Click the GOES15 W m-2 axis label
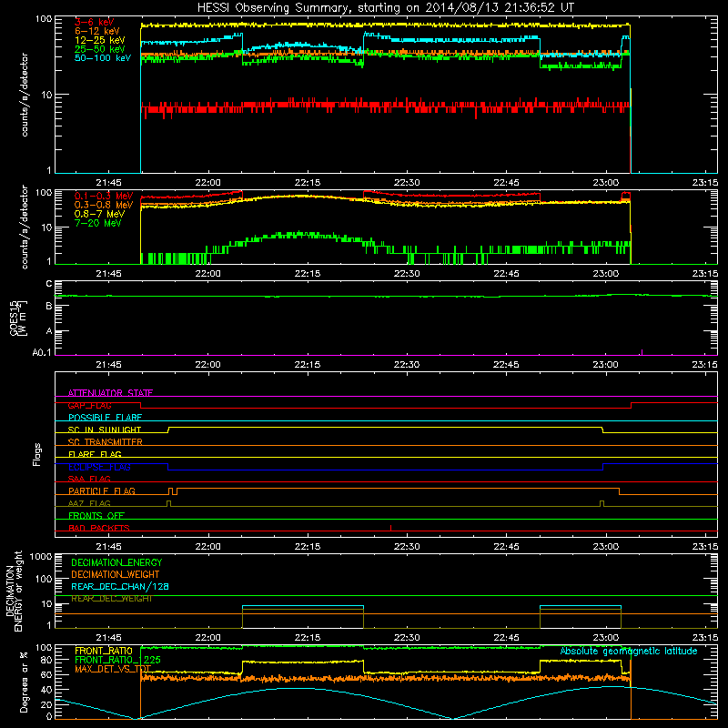Screen dimensions: 728x728 (x=18, y=318)
